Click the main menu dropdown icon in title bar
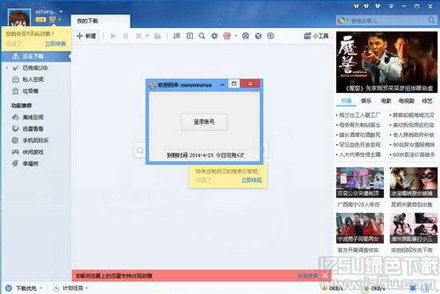 point(391,6)
